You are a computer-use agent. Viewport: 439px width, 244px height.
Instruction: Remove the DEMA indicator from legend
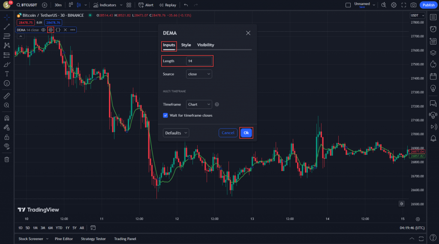click(65, 30)
